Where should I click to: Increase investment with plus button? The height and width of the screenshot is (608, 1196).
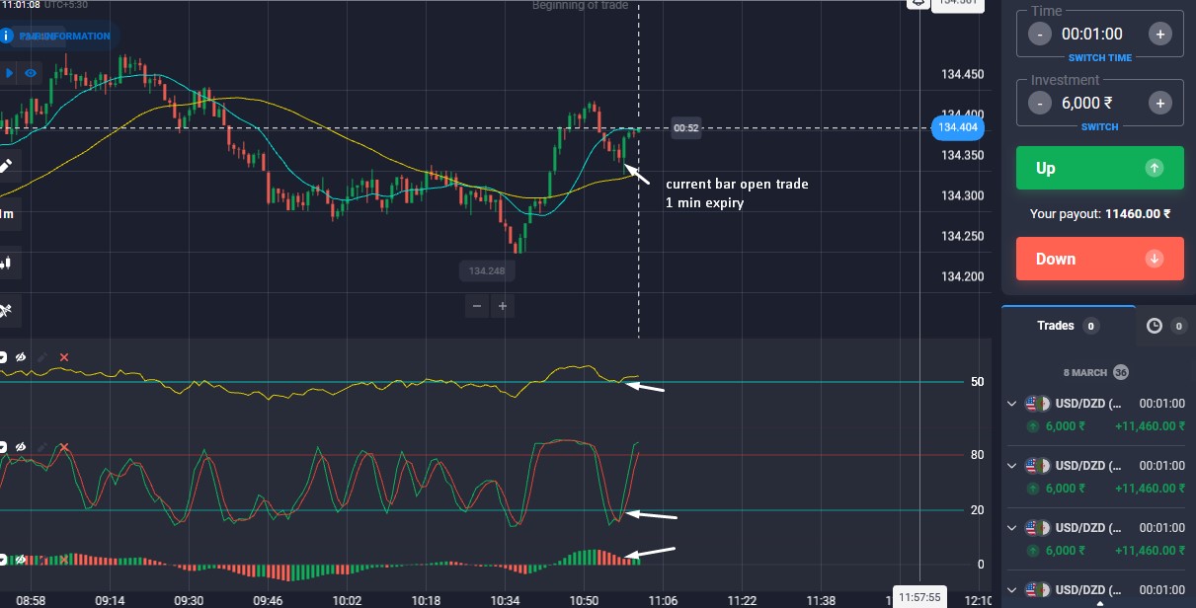point(1160,103)
